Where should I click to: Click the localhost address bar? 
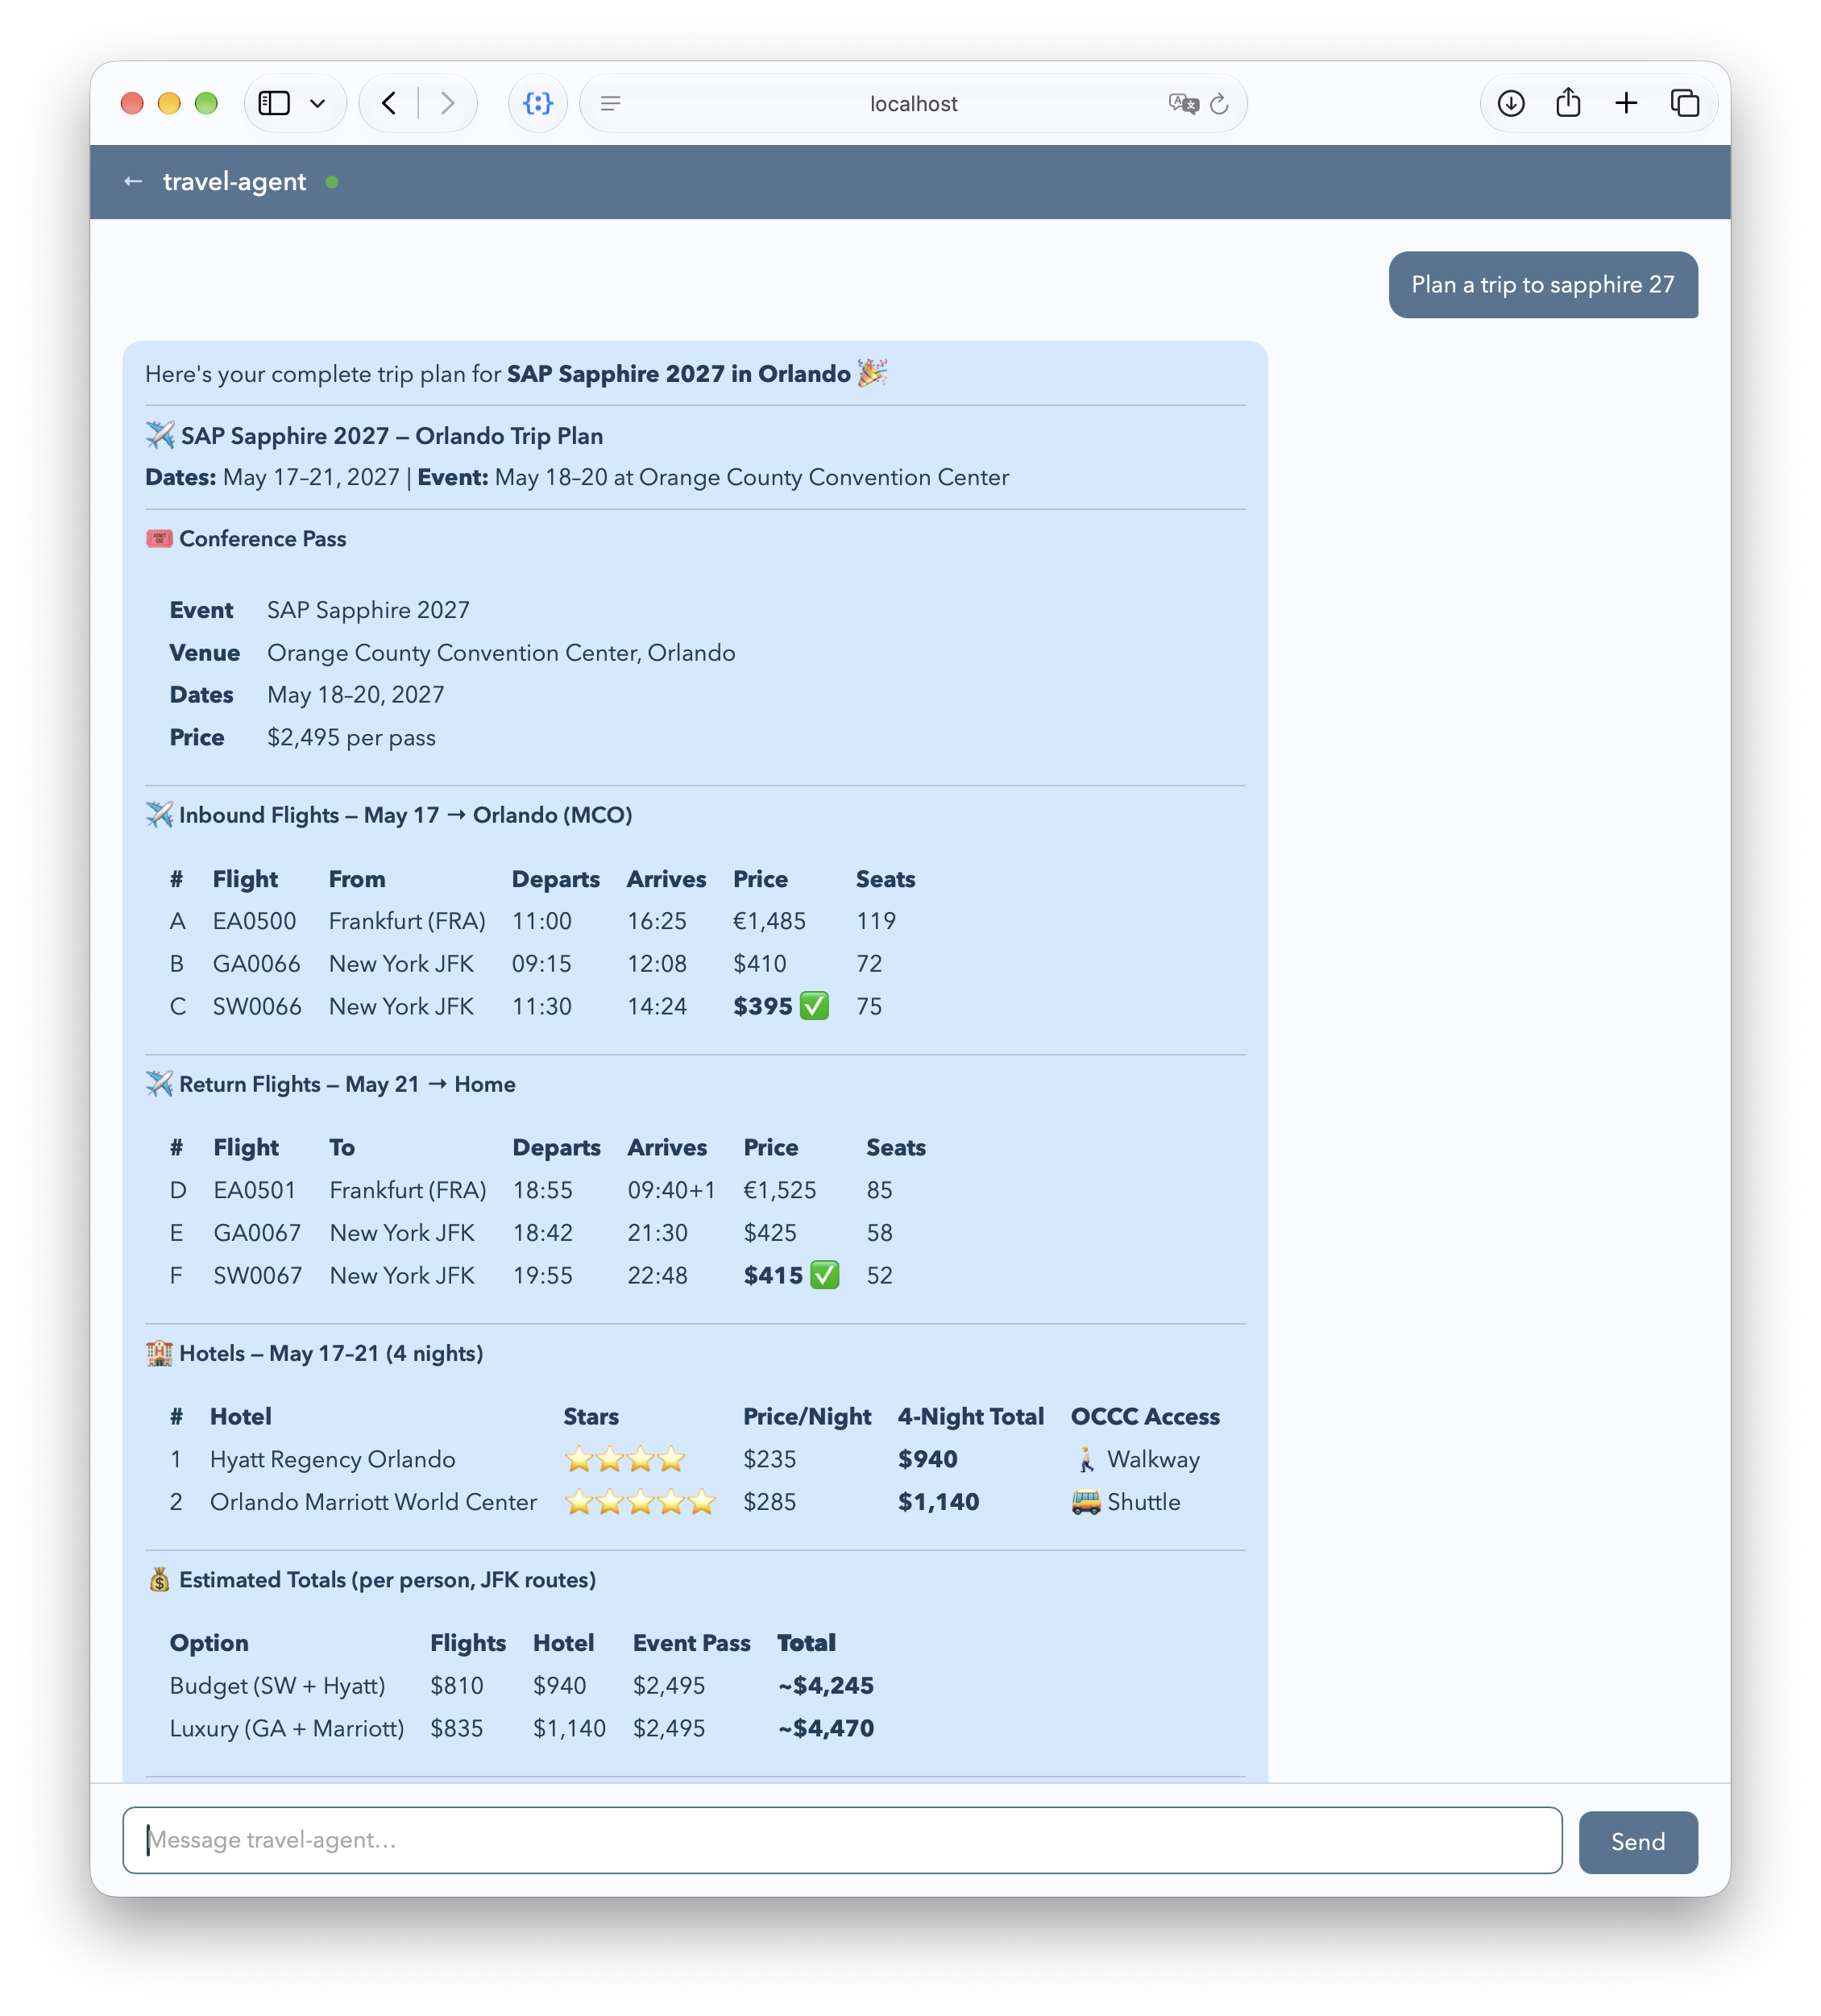coord(913,103)
